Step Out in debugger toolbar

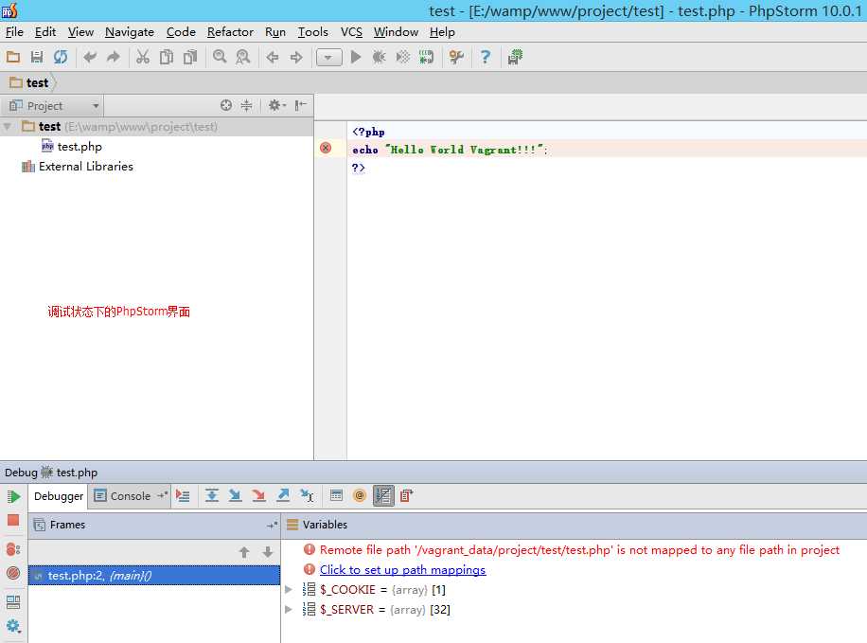[x=283, y=495]
